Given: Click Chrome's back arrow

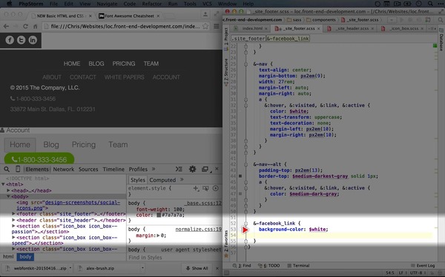Looking at the screenshot, I should click(x=6, y=27).
